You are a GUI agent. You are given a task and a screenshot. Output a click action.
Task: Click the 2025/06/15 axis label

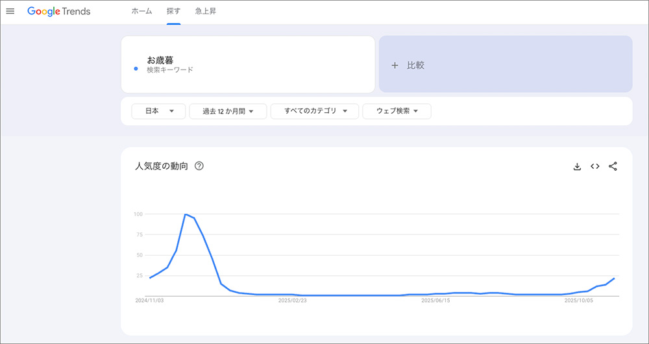[x=435, y=301]
